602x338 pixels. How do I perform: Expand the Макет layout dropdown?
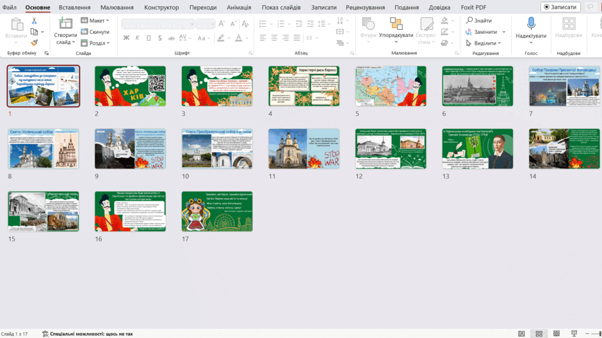click(x=95, y=20)
